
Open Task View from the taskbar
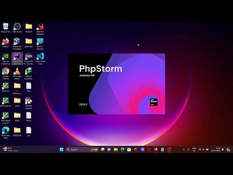[x=102, y=149]
